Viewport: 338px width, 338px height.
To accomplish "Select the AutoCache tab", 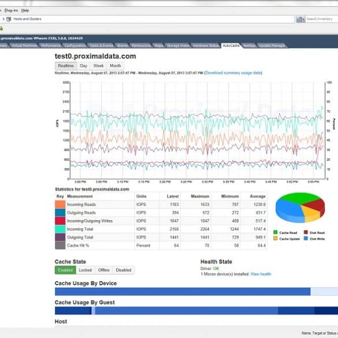I will pyautogui.click(x=231, y=46).
